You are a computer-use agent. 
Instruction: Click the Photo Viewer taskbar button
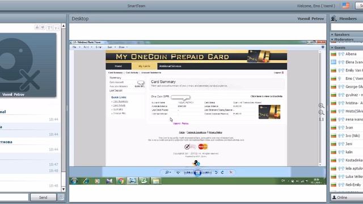pos(132,181)
